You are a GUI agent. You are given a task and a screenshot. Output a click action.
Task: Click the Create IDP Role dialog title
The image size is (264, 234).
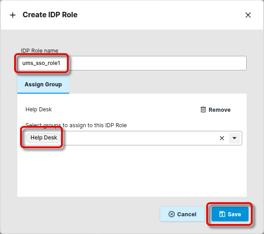[x=50, y=15]
